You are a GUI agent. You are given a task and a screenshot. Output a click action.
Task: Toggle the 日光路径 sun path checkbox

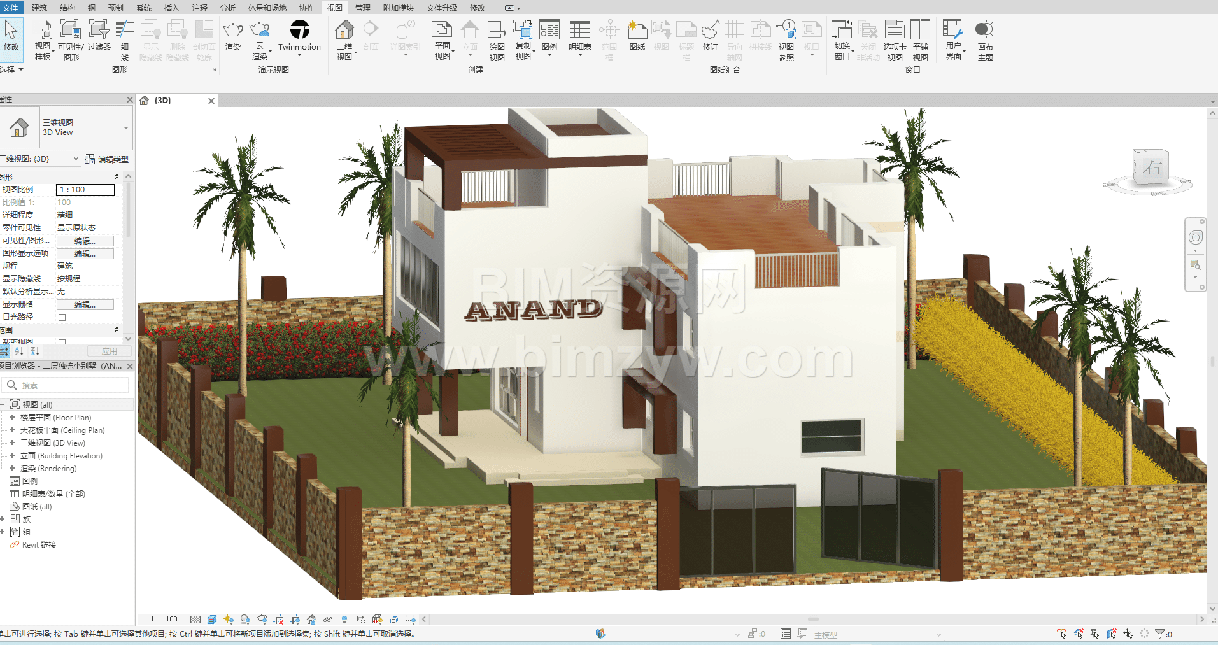(62, 317)
